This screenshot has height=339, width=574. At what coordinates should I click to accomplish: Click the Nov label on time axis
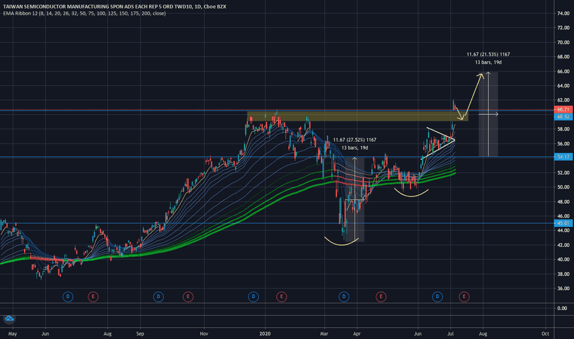[204, 334]
